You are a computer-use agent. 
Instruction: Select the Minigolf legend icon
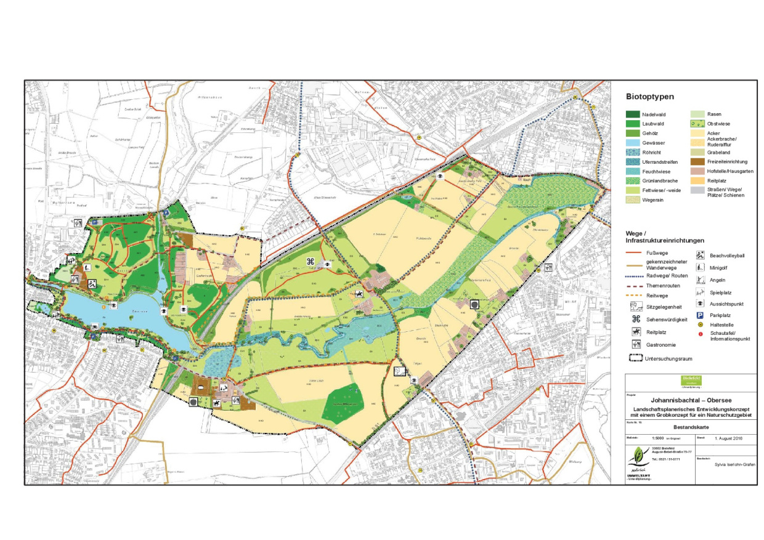pyautogui.click(x=701, y=267)
